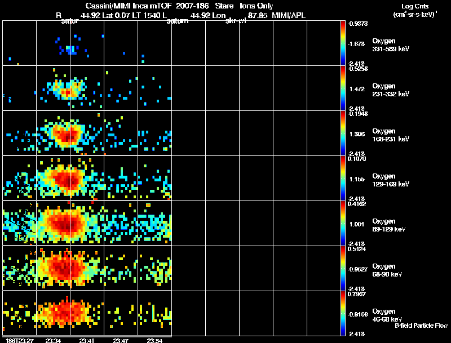
Task: Click the 'MIMI/APL' text in the header
Action: pos(289,16)
